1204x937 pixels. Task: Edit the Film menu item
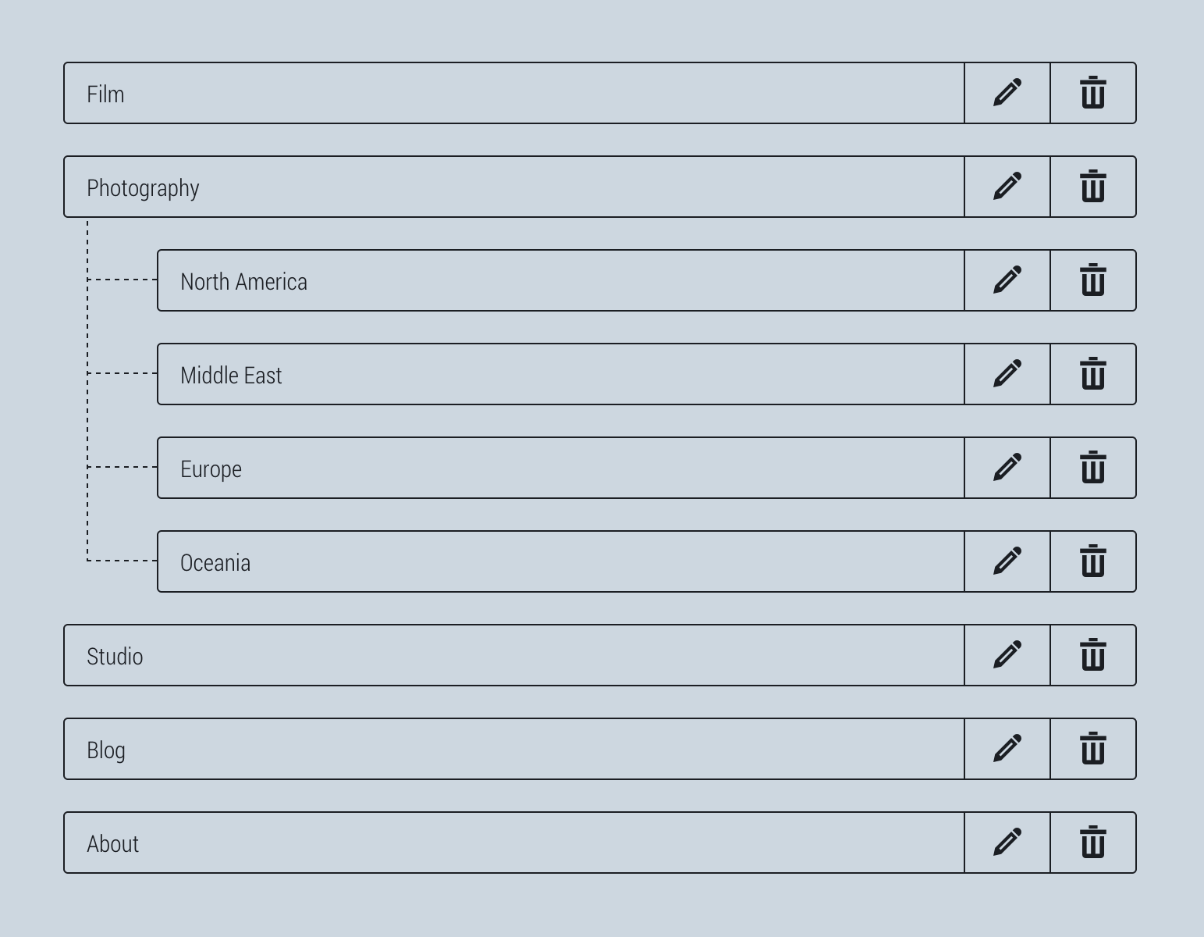(1007, 93)
